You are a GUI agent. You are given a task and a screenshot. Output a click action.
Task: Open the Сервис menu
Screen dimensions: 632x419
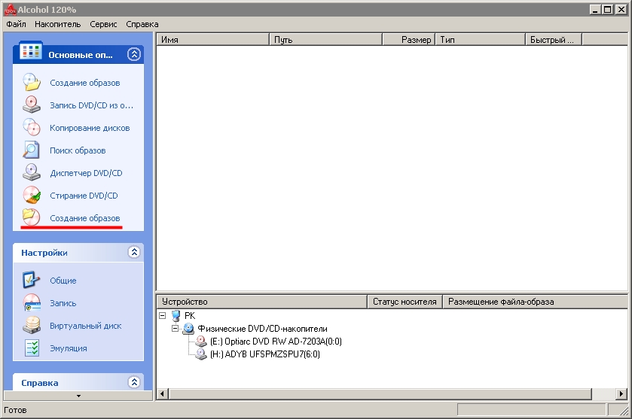tap(103, 24)
